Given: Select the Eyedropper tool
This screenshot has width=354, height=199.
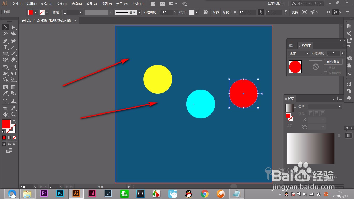Looking at the screenshot, I should point(5,93).
